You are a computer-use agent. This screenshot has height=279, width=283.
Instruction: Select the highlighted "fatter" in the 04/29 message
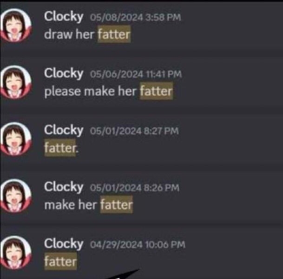[60, 261]
